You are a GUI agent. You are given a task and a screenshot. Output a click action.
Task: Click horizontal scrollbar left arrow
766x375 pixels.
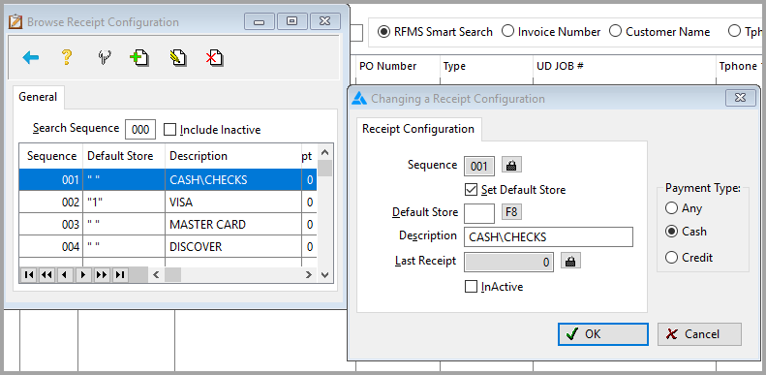[156, 275]
